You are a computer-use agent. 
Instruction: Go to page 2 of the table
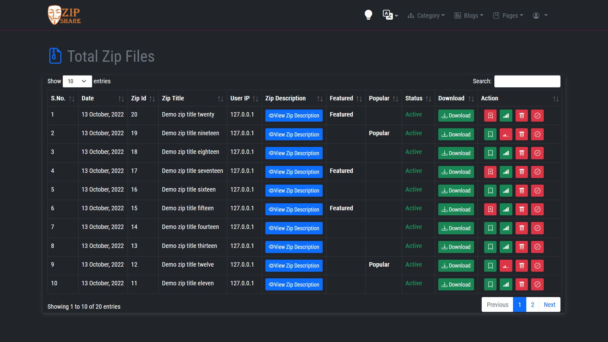click(x=532, y=304)
